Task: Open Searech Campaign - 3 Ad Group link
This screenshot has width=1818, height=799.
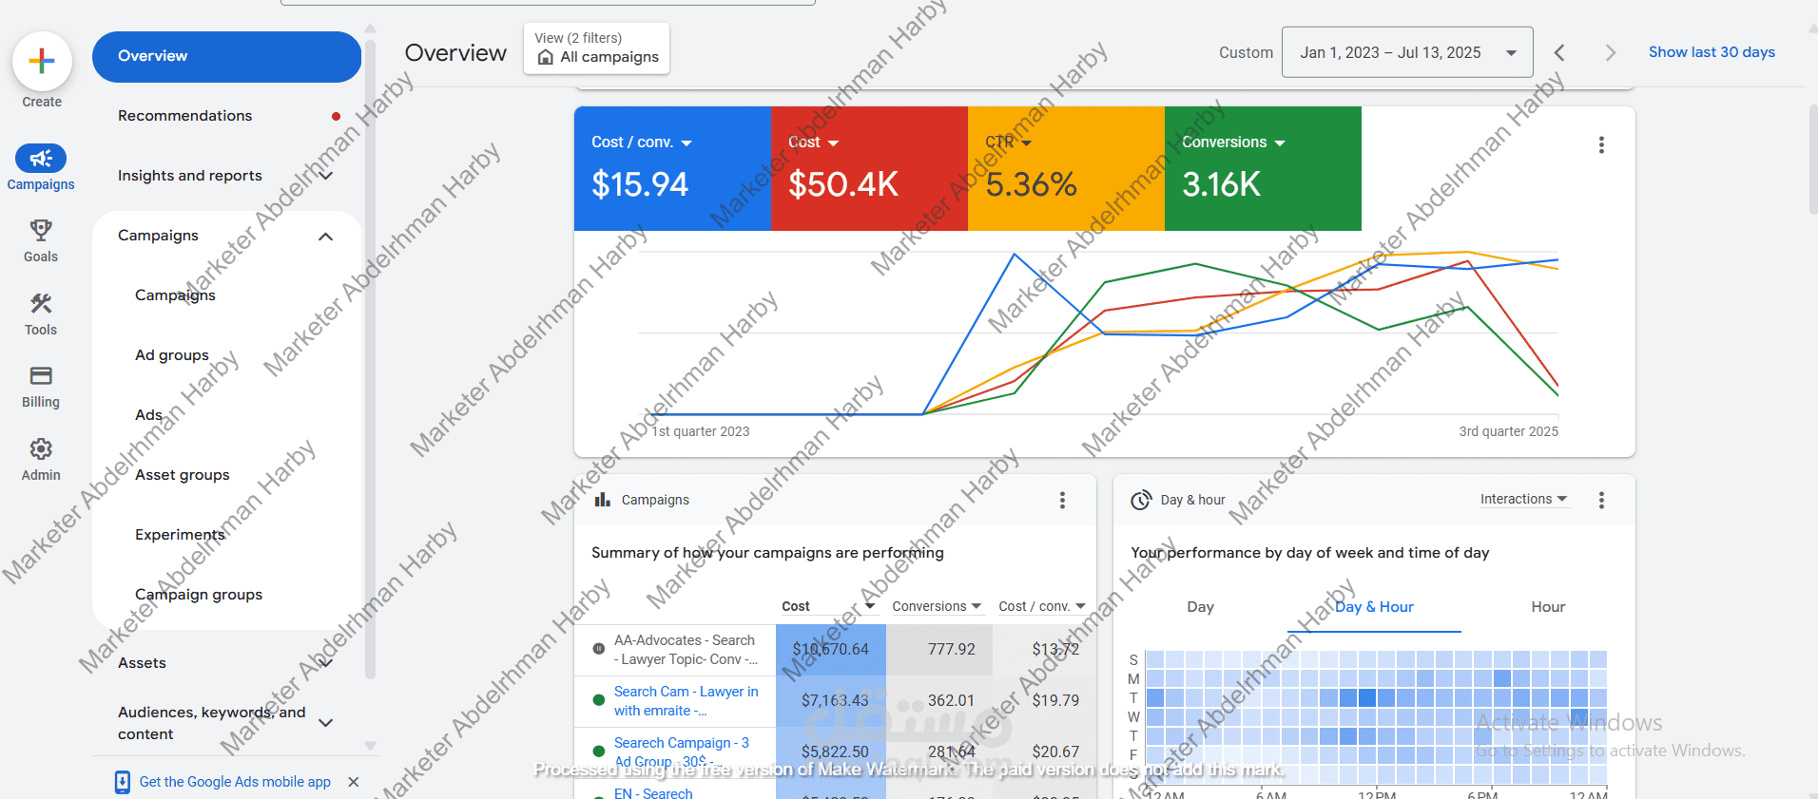Action: (x=681, y=752)
